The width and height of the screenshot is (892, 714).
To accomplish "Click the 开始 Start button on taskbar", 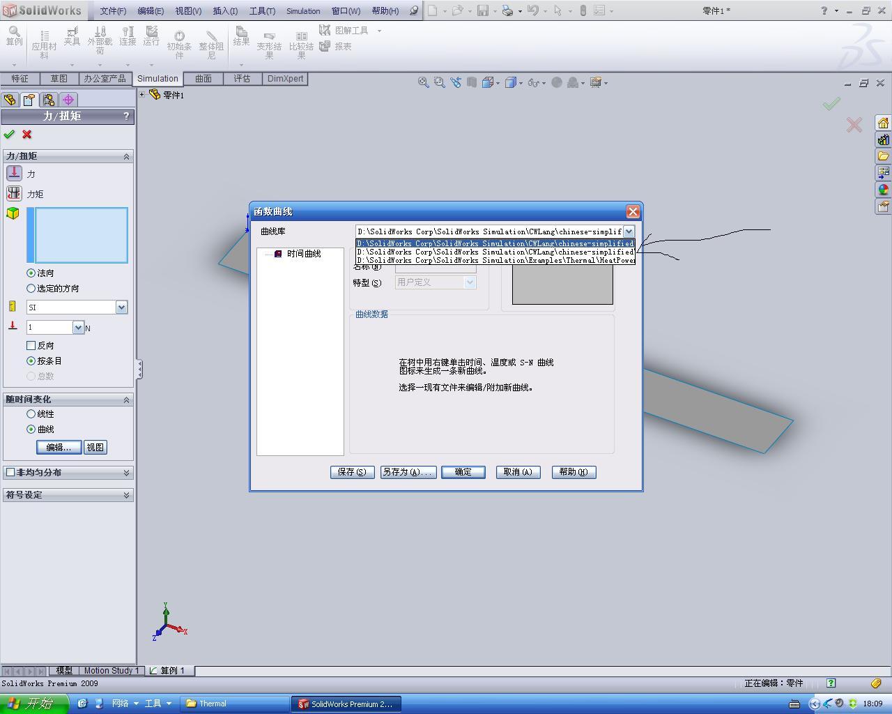I will [x=33, y=704].
